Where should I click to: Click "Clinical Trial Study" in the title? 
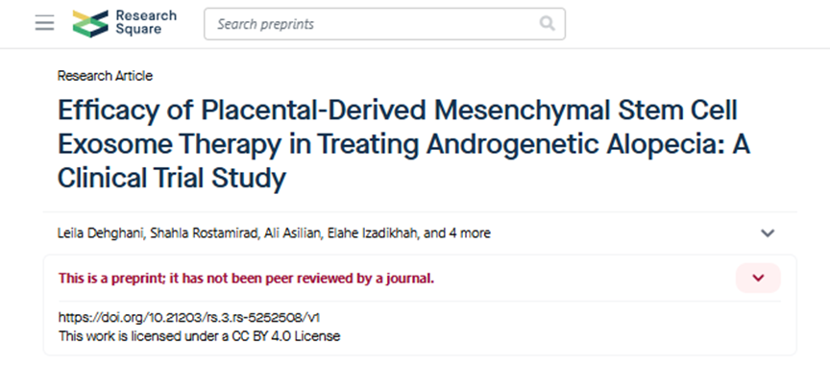pos(172,179)
